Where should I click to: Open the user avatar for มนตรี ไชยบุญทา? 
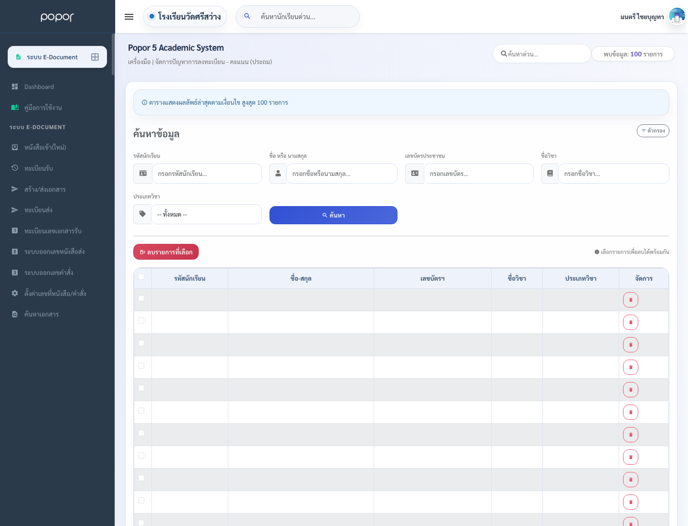click(677, 16)
